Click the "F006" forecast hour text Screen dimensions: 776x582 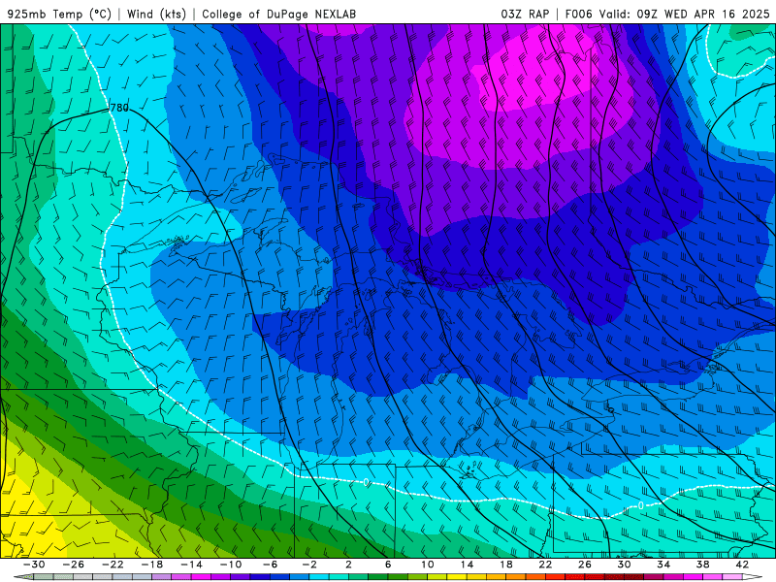click(578, 14)
